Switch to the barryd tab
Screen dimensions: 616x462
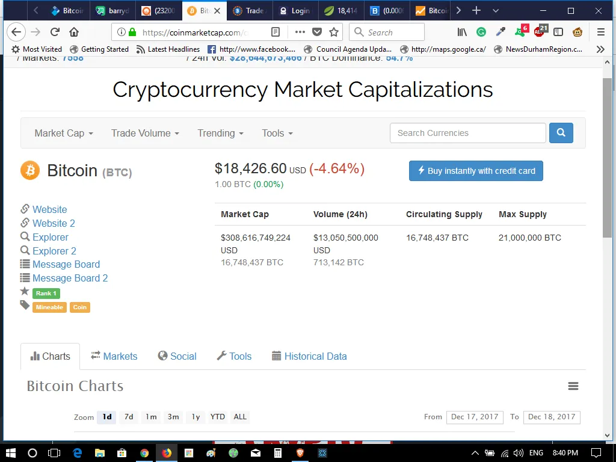112,11
